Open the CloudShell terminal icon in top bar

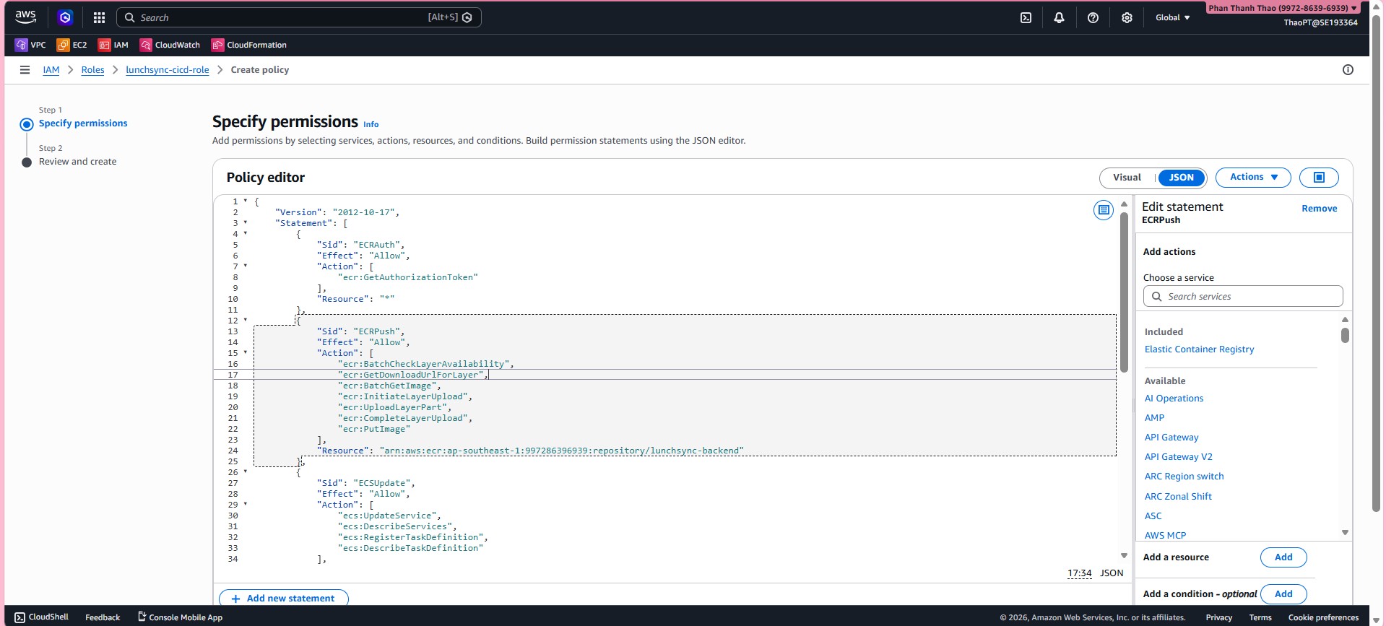pos(1026,17)
